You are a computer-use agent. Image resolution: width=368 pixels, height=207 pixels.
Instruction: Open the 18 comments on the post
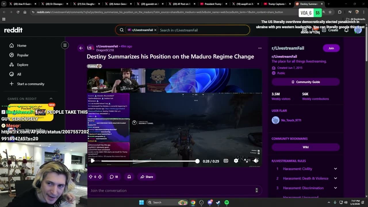tap(114, 177)
